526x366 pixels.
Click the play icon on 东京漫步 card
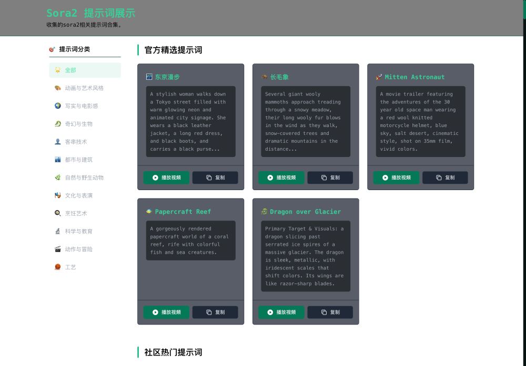click(155, 177)
